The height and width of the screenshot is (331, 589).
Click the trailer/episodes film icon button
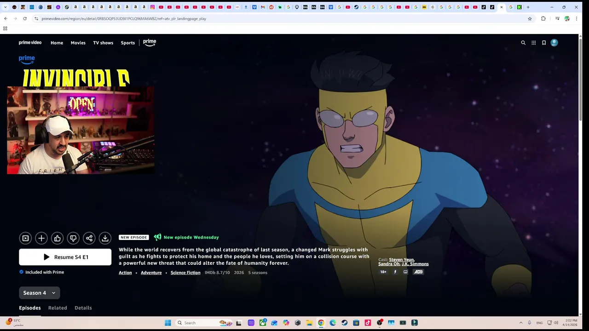pos(26,238)
